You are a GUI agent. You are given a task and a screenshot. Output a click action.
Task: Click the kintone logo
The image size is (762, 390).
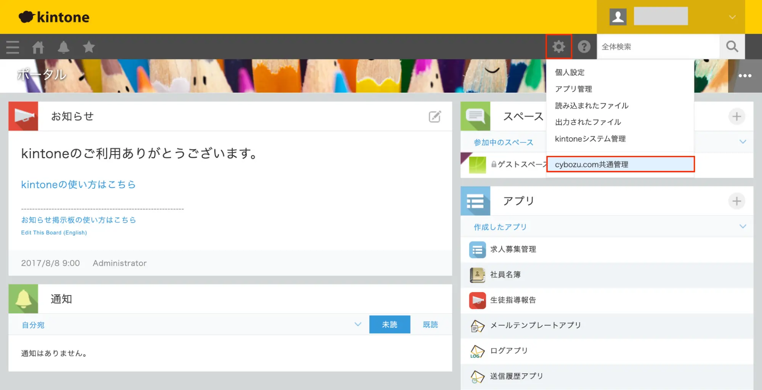(54, 17)
